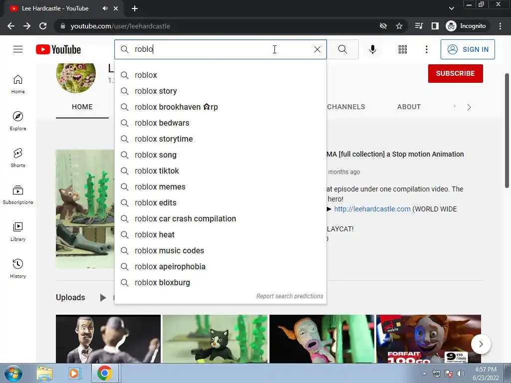Open Shorts in the sidebar

18,158
